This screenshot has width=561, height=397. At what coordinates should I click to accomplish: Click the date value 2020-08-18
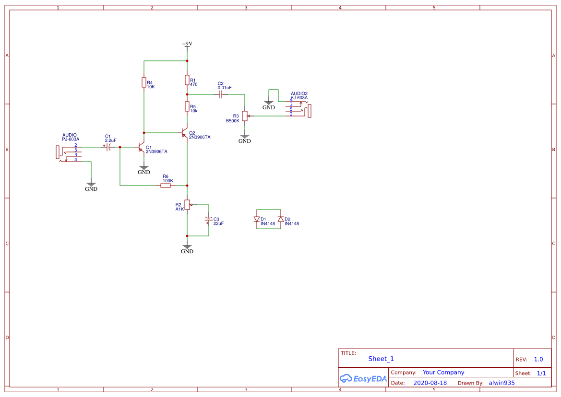(430, 383)
